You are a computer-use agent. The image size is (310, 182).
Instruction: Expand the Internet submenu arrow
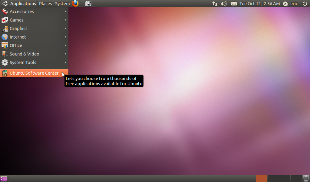[65, 37]
